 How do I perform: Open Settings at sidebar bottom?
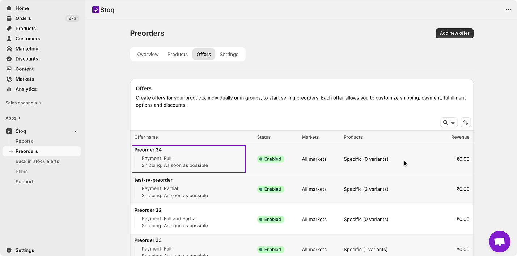click(25, 250)
